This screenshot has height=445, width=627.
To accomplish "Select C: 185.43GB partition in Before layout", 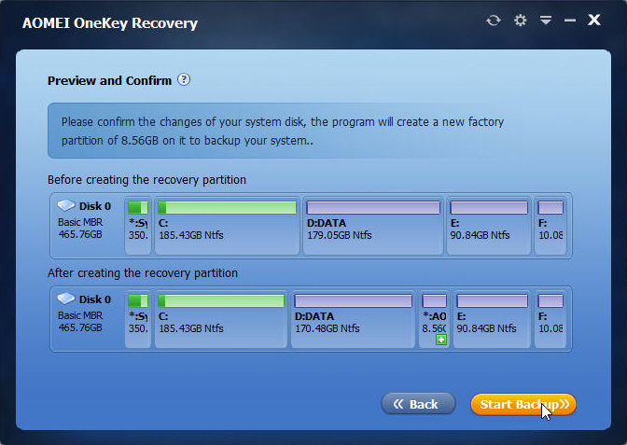I will coord(227,226).
